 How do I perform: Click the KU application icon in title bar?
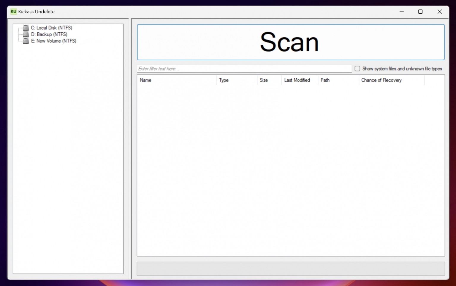tap(13, 12)
